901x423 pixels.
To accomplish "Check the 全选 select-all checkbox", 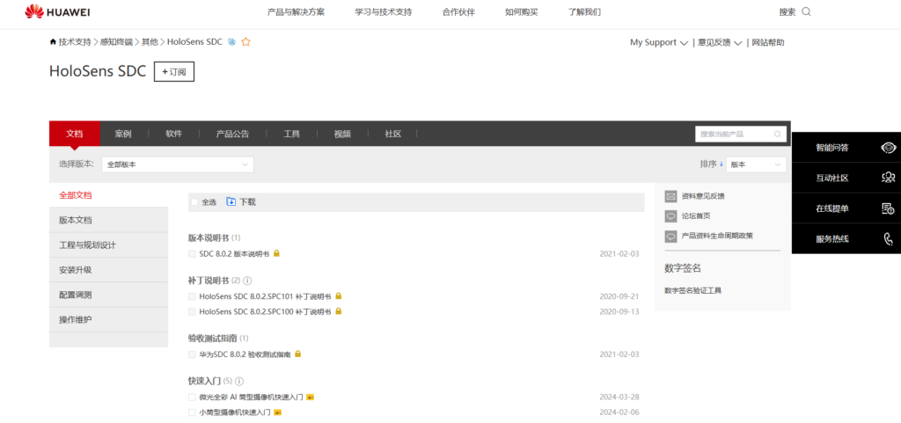I will click(x=194, y=202).
